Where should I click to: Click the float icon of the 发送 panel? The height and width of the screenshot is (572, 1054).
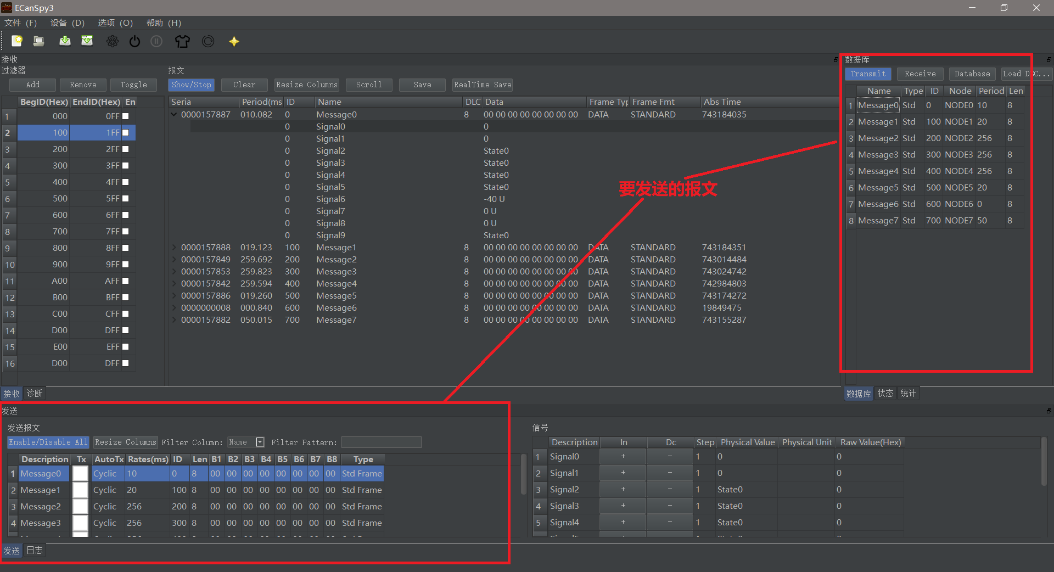[1049, 411]
